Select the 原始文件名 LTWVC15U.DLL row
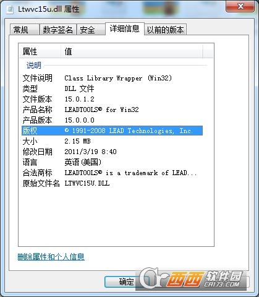This screenshot has height=297, width=259. [x=112, y=183]
